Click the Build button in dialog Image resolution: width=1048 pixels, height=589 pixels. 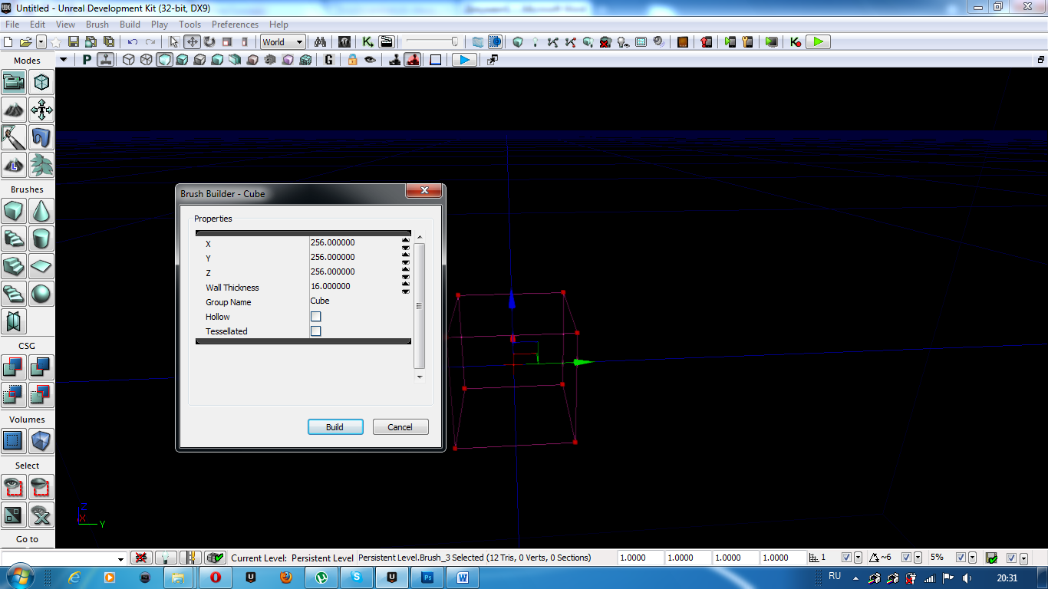click(335, 427)
